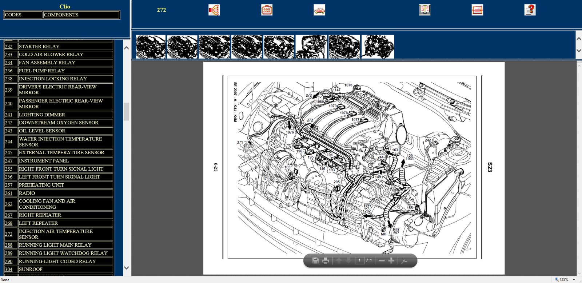Switch to the COMPONENTS tab
This screenshot has height=283, width=582.
[61, 15]
